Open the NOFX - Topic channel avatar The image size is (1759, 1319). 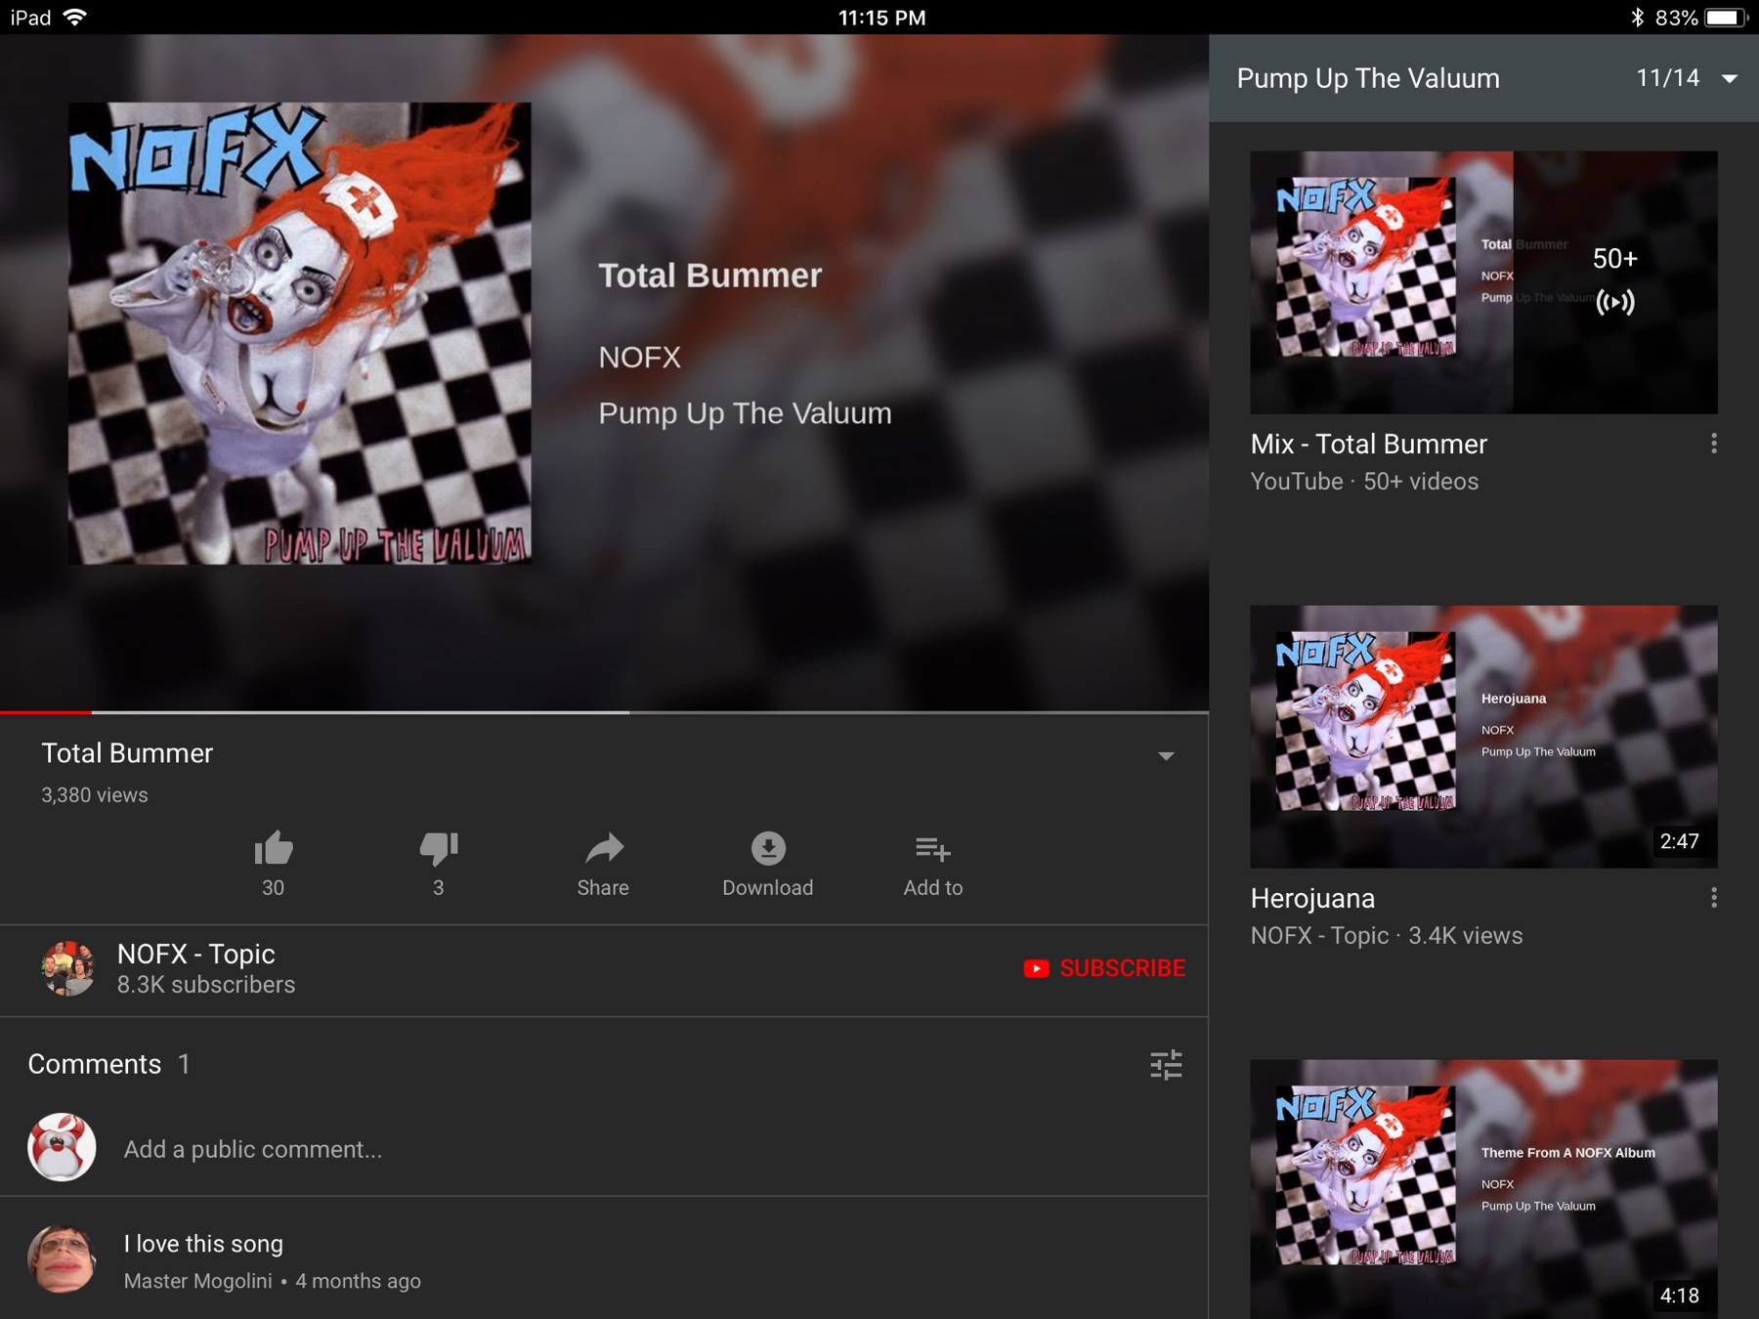[67, 968]
